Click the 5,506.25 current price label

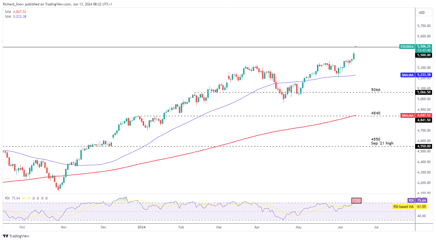point(424,46)
